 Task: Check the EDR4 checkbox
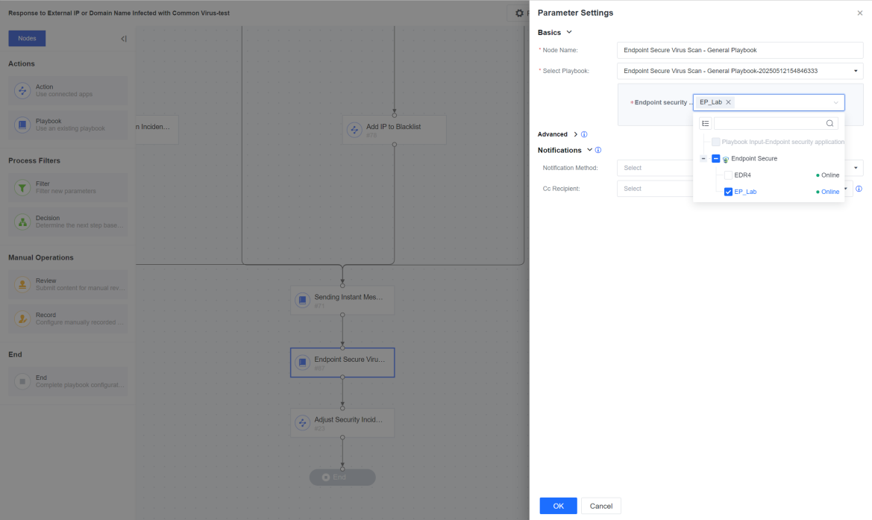pos(728,175)
